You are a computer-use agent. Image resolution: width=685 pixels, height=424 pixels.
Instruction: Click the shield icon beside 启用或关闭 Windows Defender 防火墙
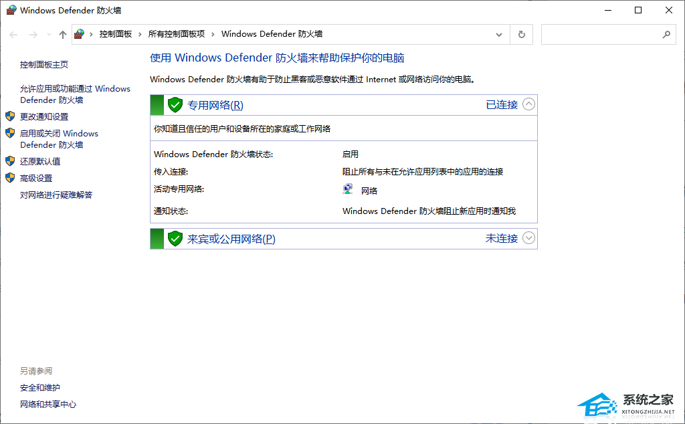pos(10,132)
